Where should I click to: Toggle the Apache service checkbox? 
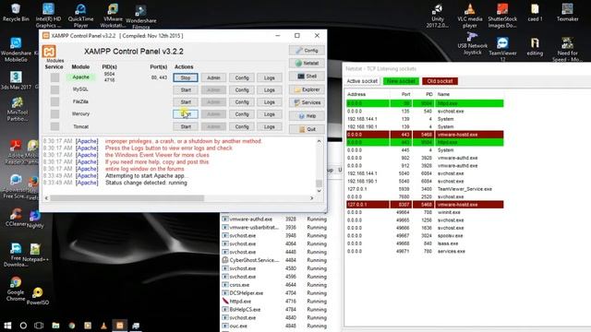(x=55, y=77)
